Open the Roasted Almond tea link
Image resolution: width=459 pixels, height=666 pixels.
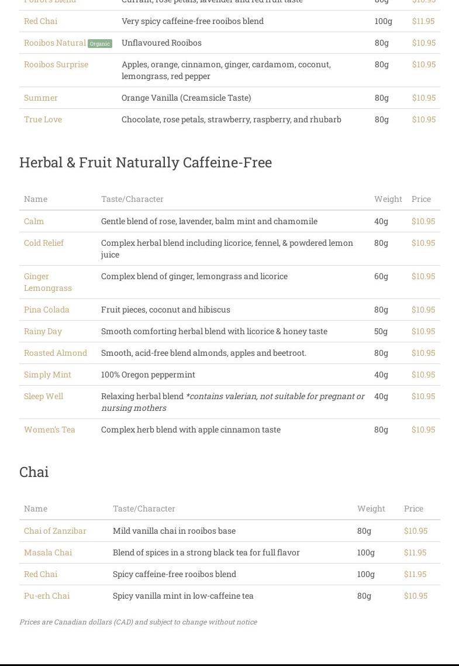point(56,353)
